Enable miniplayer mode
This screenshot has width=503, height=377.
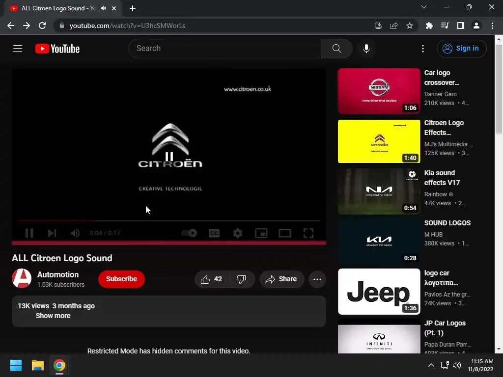click(261, 233)
